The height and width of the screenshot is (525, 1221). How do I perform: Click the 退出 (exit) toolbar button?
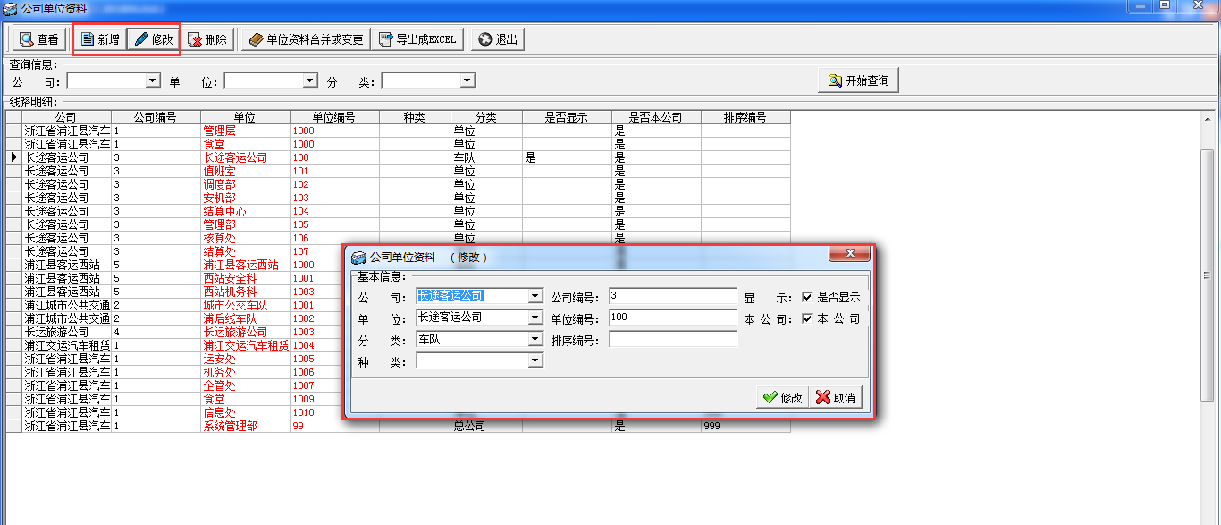click(x=498, y=39)
